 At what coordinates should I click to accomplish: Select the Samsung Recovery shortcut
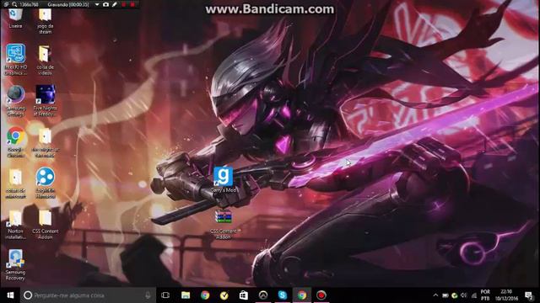pyautogui.click(x=15, y=265)
